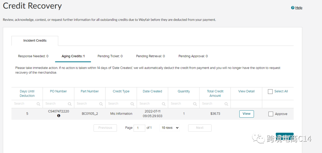Screen dimensions: 322x153
Task: Tick the Approve checkbox for CS407472220
Action: point(271,114)
